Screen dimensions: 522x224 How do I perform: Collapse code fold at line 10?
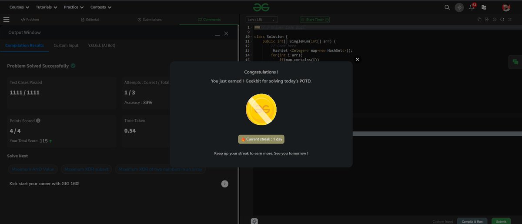pos(251,37)
